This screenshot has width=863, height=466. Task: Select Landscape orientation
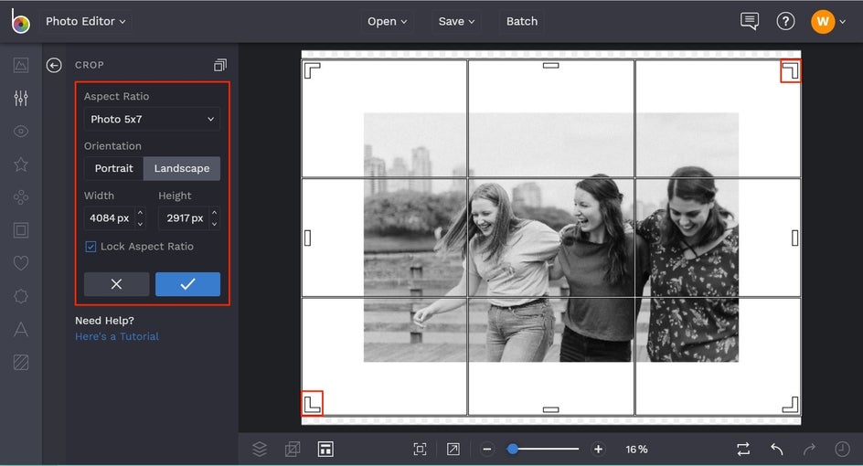click(x=181, y=168)
